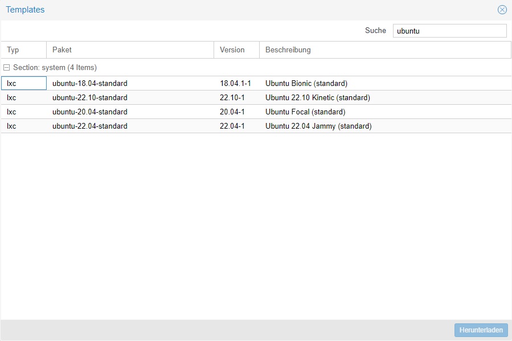Click lxc type cell of ubuntu-22.04 row

(x=24, y=126)
